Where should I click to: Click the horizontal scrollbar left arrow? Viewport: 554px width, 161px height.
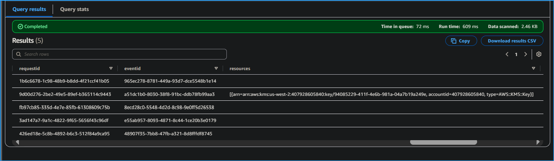(x=17, y=142)
